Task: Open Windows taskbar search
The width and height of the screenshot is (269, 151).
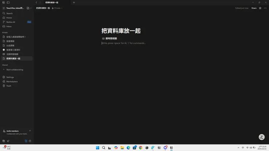Action: tap(104, 148)
